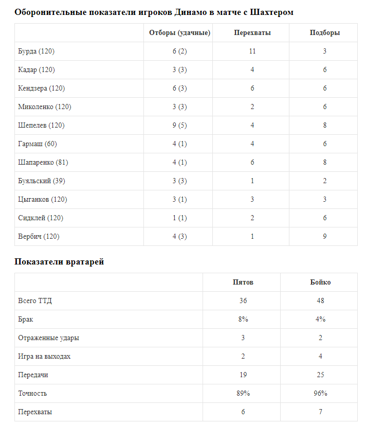The height and width of the screenshot is (424, 365).
Task: Click the player name "Бурда (120)"
Action: click(36, 51)
